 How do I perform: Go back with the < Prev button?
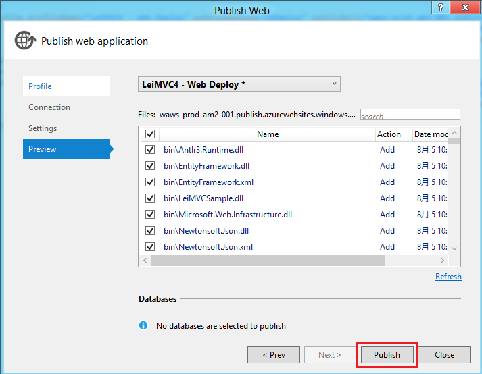[x=274, y=355]
